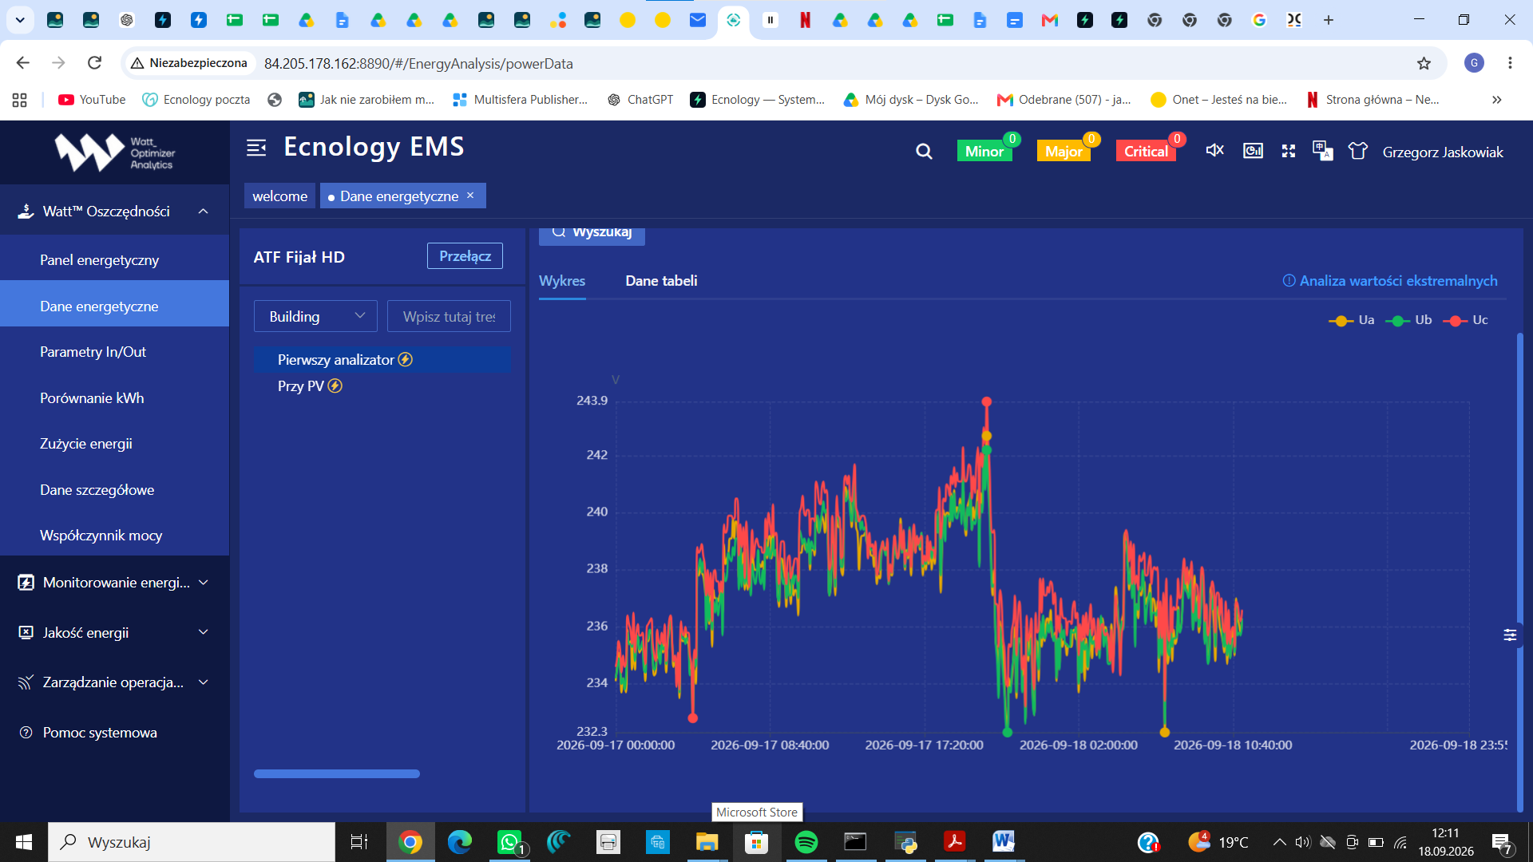Viewport: 1533px width, 862px height.
Task: Expand Jakość energii menu section
Action: click(x=114, y=632)
